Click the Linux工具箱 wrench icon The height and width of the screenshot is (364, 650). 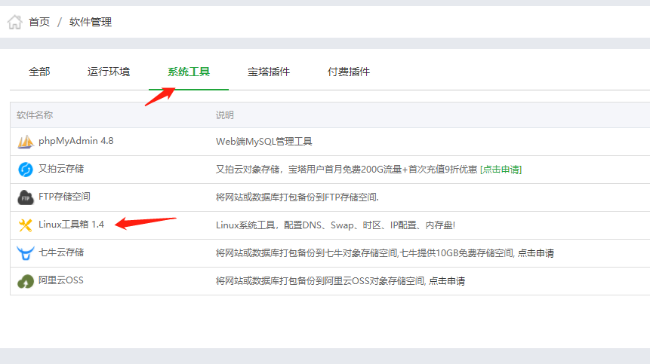(25, 225)
